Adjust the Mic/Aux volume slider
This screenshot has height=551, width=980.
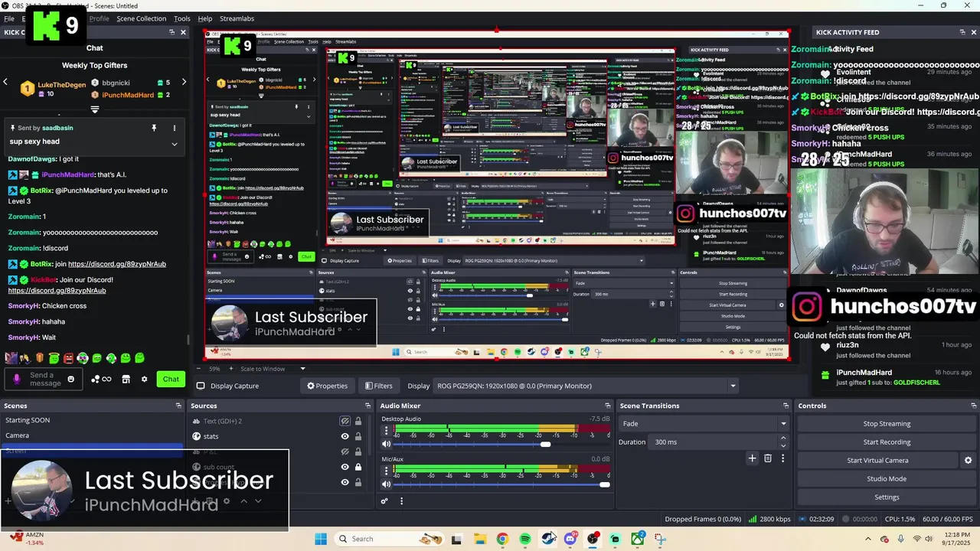[x=605, y=484]
